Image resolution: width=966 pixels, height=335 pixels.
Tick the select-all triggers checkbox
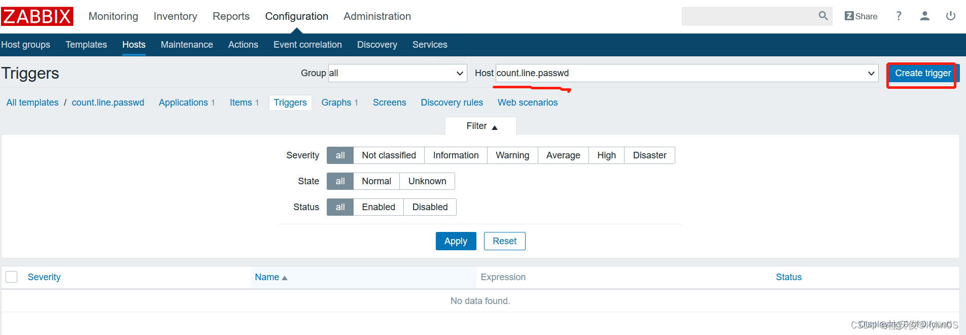(x=12, y=277)
